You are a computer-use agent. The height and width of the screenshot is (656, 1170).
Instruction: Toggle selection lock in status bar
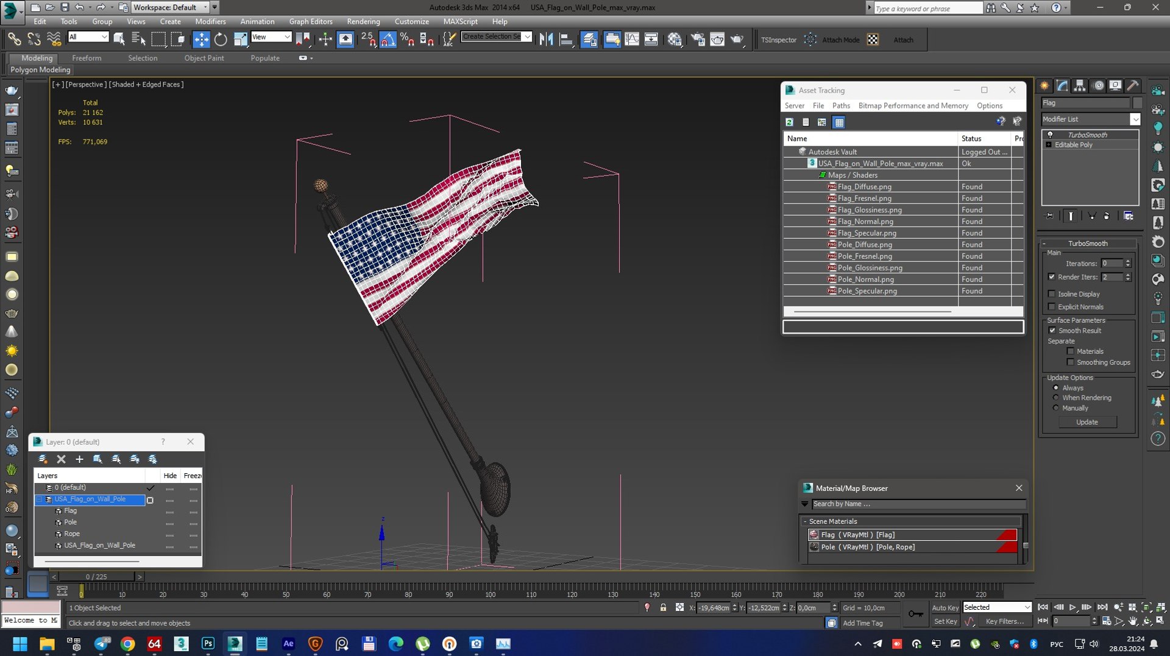coord(663,607)
